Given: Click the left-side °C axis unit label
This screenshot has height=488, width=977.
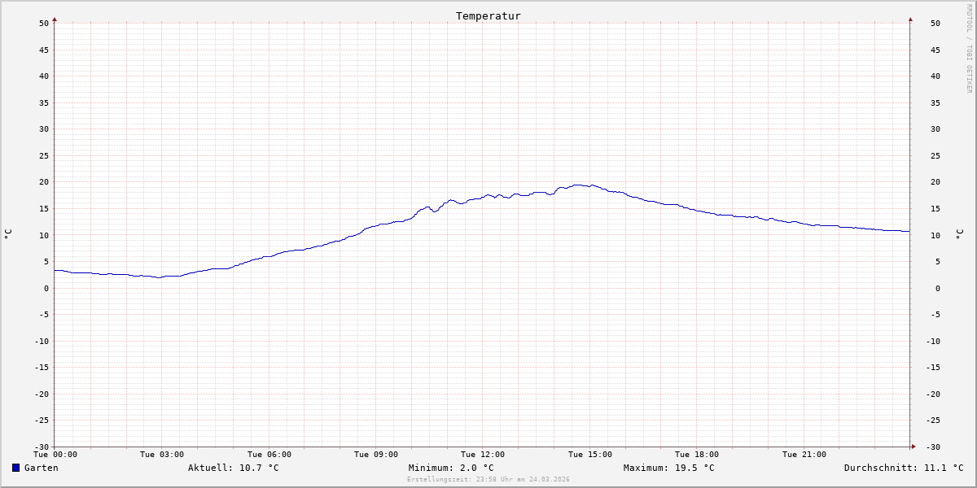Looking at the screenshot, I should pos(8,234).
